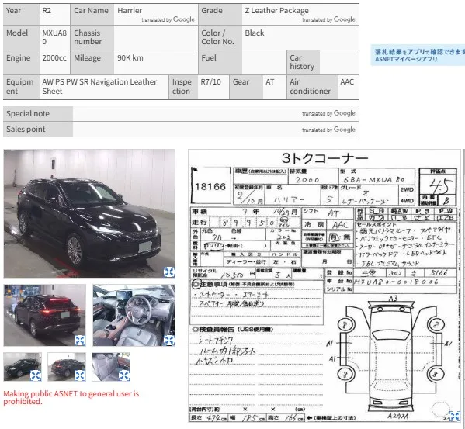Click the Google translation credit beside Harrier
This screenshot has width=465, height=429.
coord(168,19)
